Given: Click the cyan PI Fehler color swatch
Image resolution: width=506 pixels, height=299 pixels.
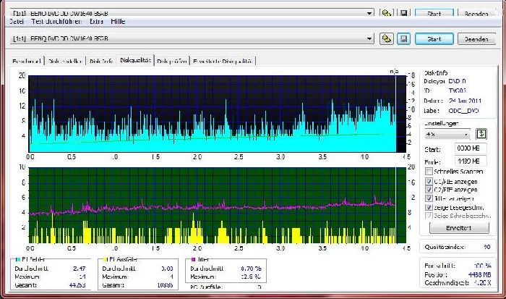Looking at the screenshot, I should pos(18,259).
